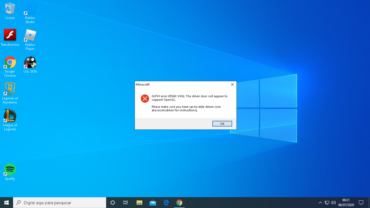Click the 'Digite aqui para pesquisar' search box
This screenshot has height=208, width=370.
(60, 203)
